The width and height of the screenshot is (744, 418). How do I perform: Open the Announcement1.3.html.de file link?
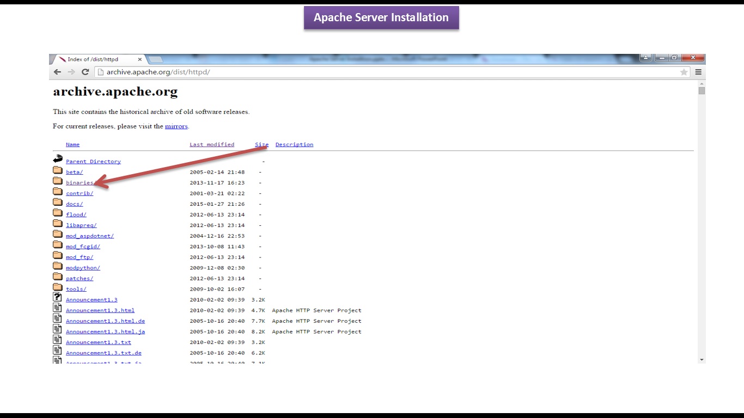[x=105, y=321]
